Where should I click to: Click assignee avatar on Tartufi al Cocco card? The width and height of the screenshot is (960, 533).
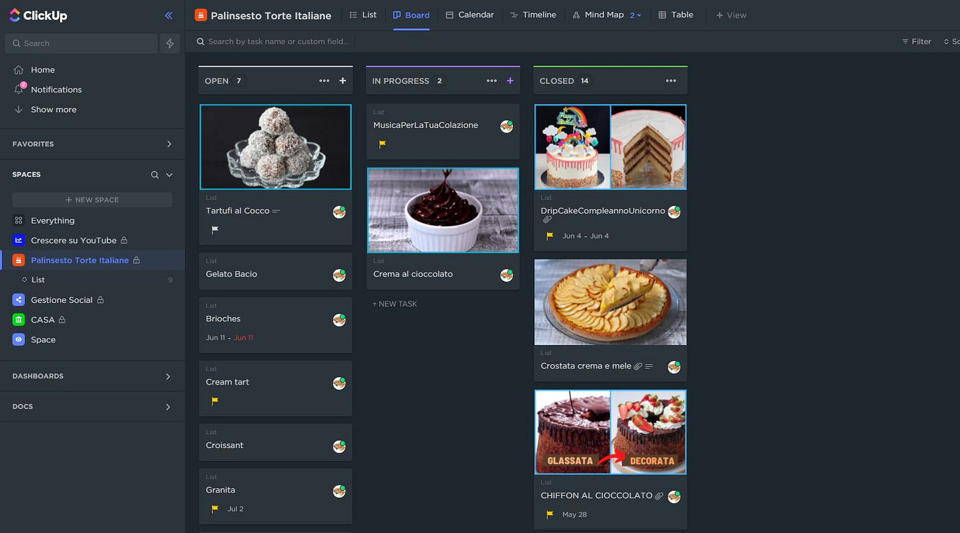(x=339, y=212)
